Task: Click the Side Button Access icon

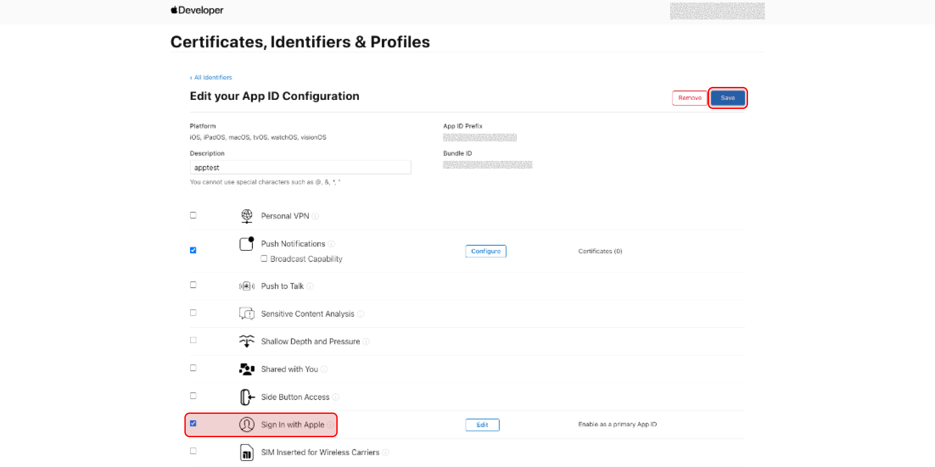Action: pos(247,397)
